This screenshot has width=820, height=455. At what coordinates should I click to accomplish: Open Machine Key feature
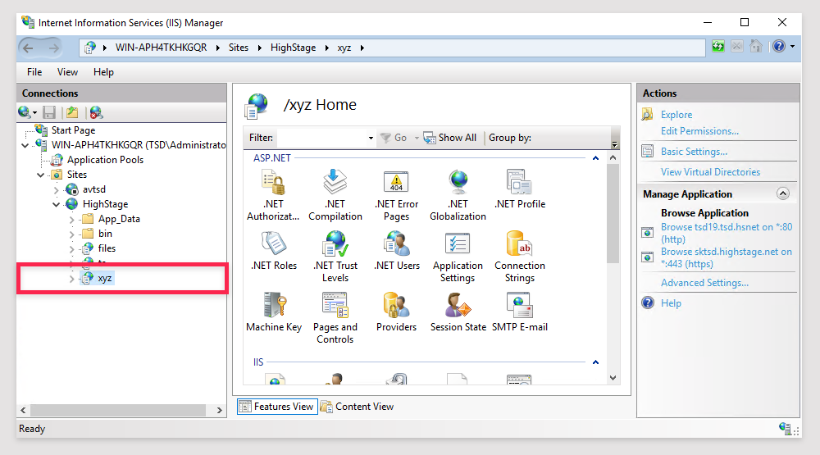(x=274, y=312)
